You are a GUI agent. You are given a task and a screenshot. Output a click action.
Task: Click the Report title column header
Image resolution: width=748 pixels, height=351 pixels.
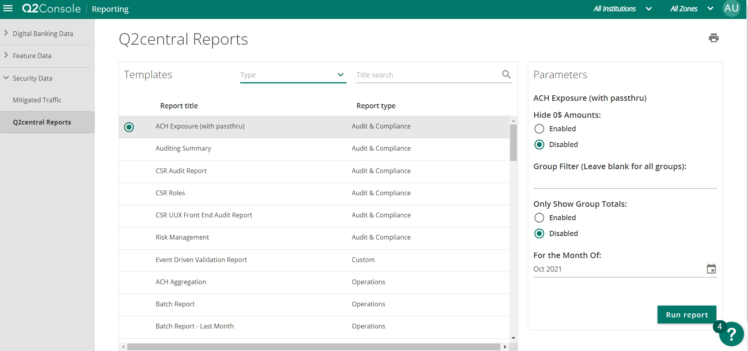pyautogui.click(x=179, y=106)
